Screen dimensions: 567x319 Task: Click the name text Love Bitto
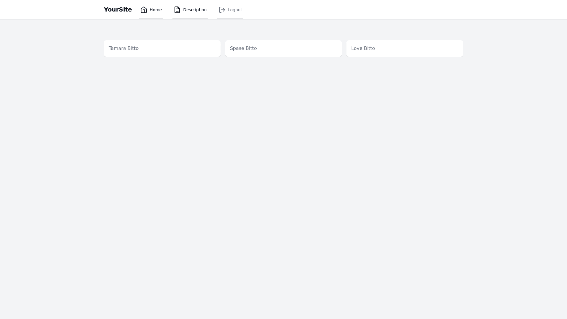point(363,48)
